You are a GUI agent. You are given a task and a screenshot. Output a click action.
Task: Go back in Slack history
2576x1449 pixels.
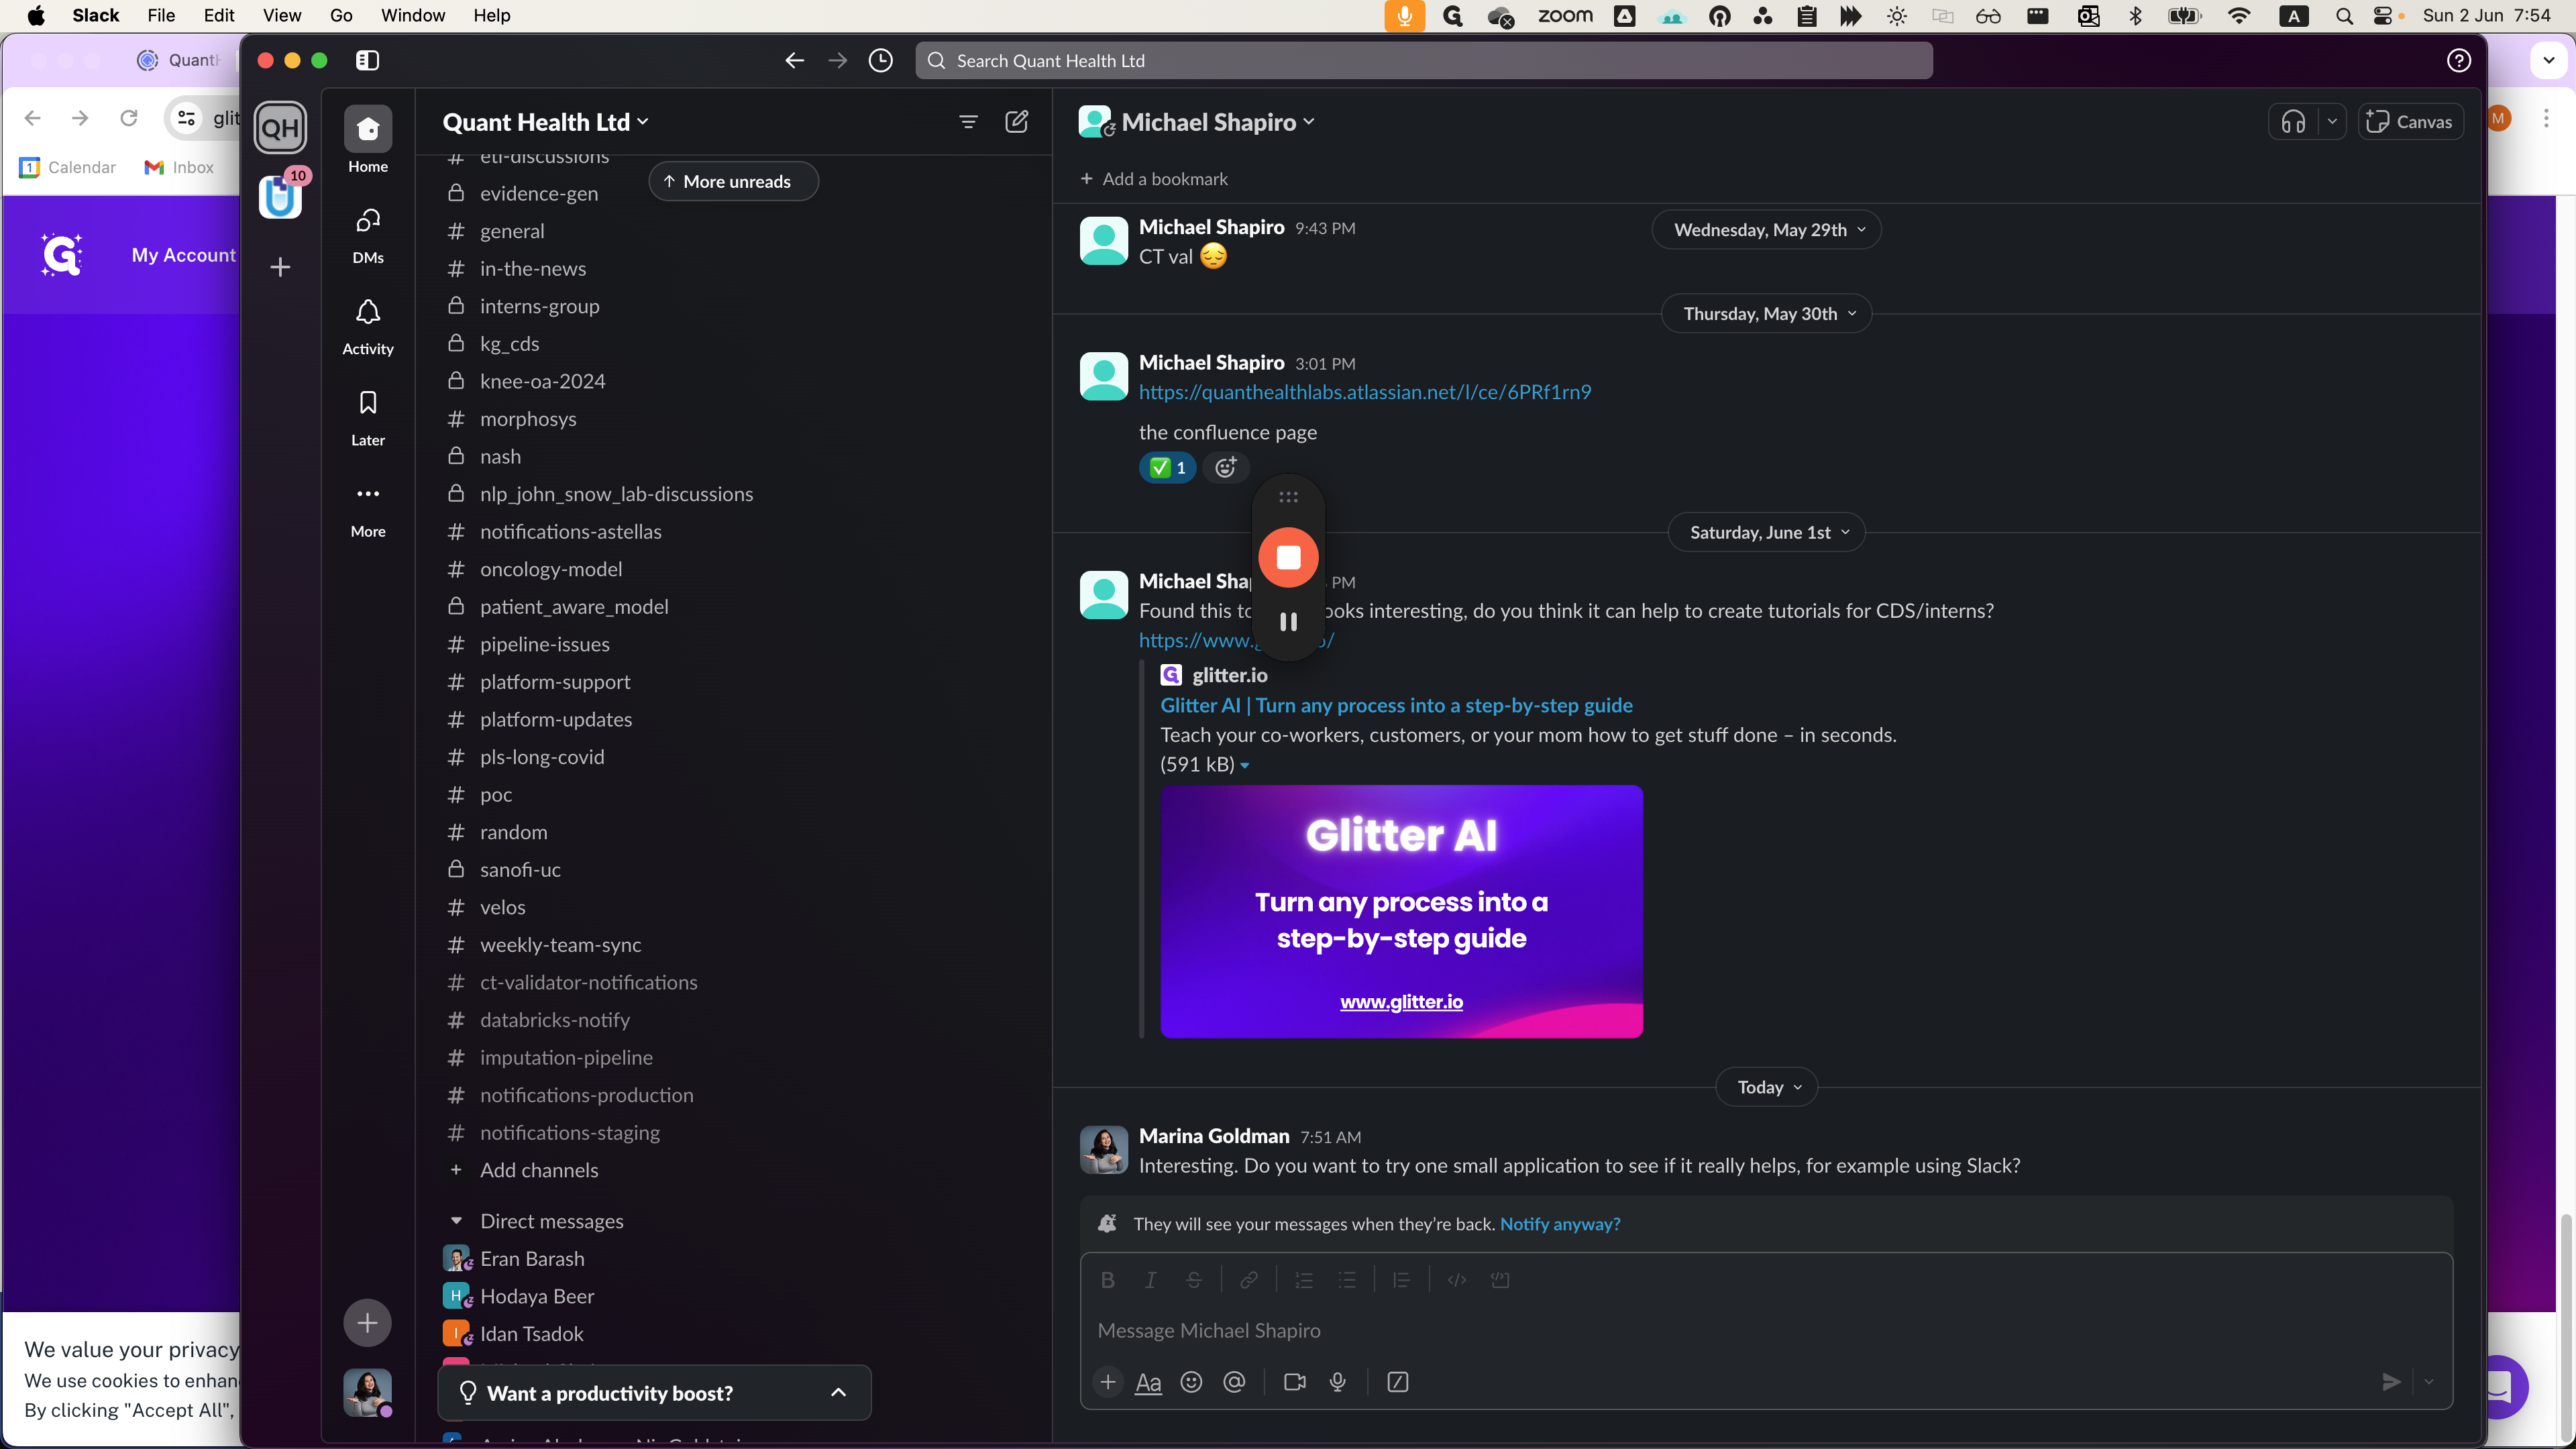click(794, 60)
